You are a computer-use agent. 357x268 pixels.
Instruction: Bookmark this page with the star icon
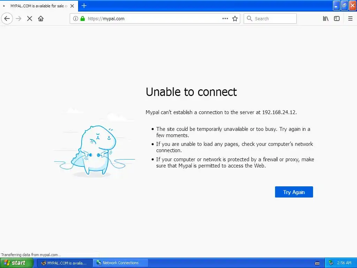click(x=235, y=18)
